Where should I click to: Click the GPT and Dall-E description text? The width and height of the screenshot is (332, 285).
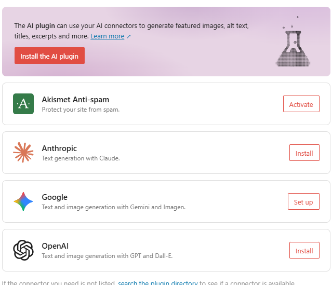107,256
